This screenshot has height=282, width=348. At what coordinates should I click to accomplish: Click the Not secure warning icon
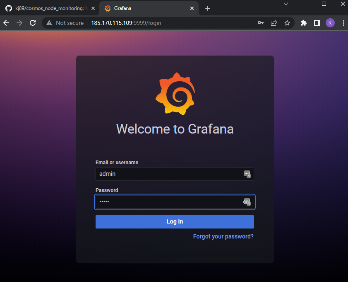(49, 23)
